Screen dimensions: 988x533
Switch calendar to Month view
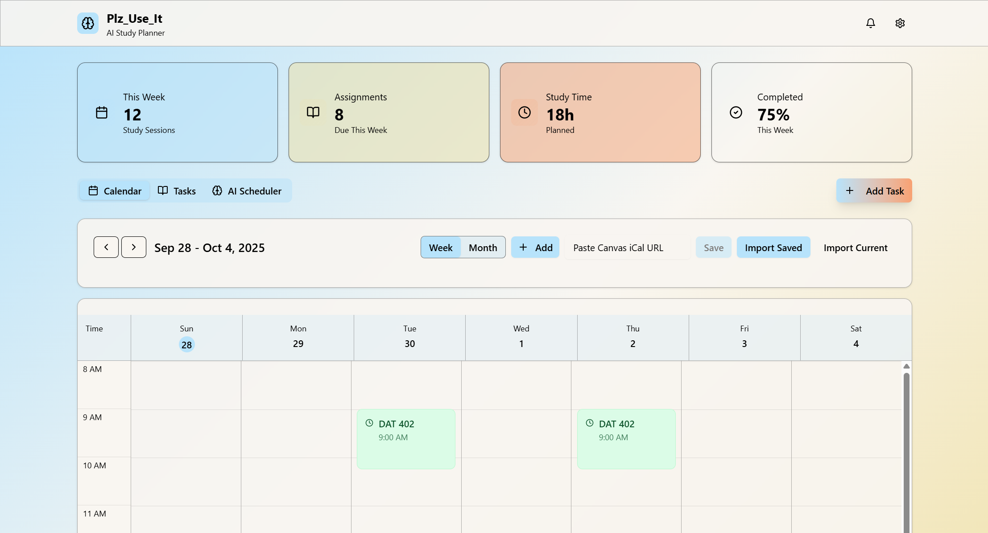[x=483, y=248]
